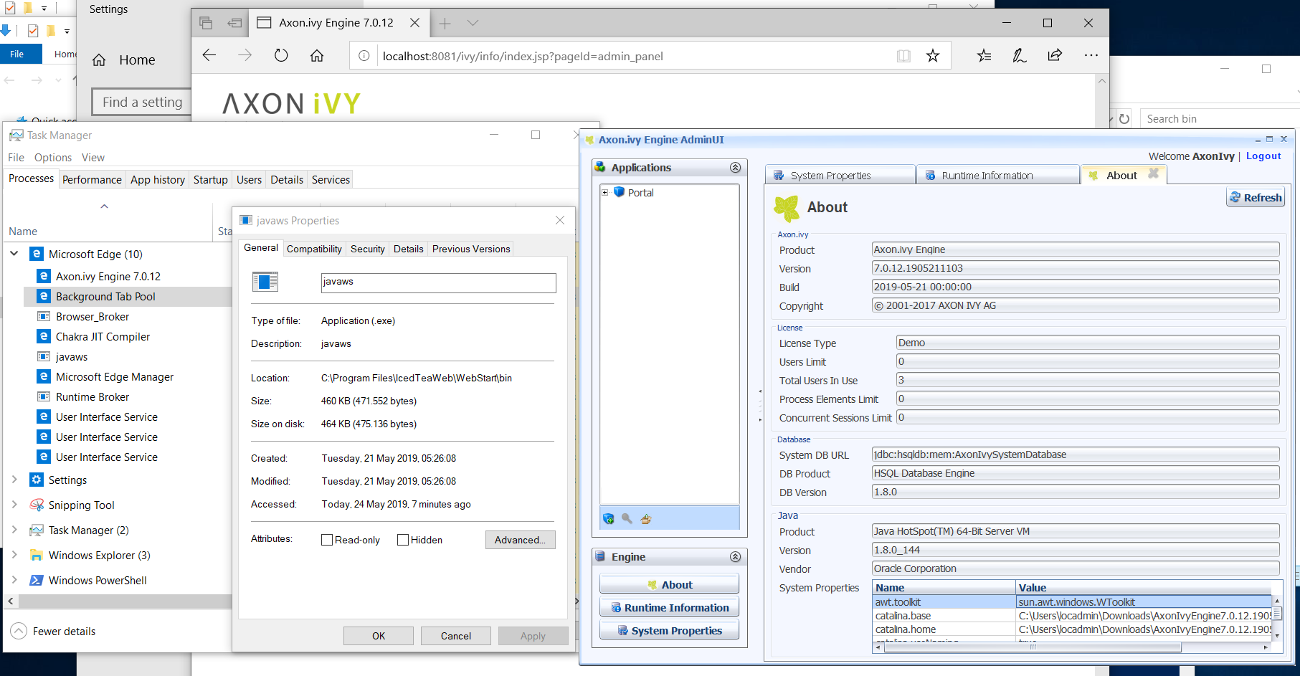Expand Windows PowerShell process group
This screenshot has height=676, width=1300.
click(x=14, y=580)
